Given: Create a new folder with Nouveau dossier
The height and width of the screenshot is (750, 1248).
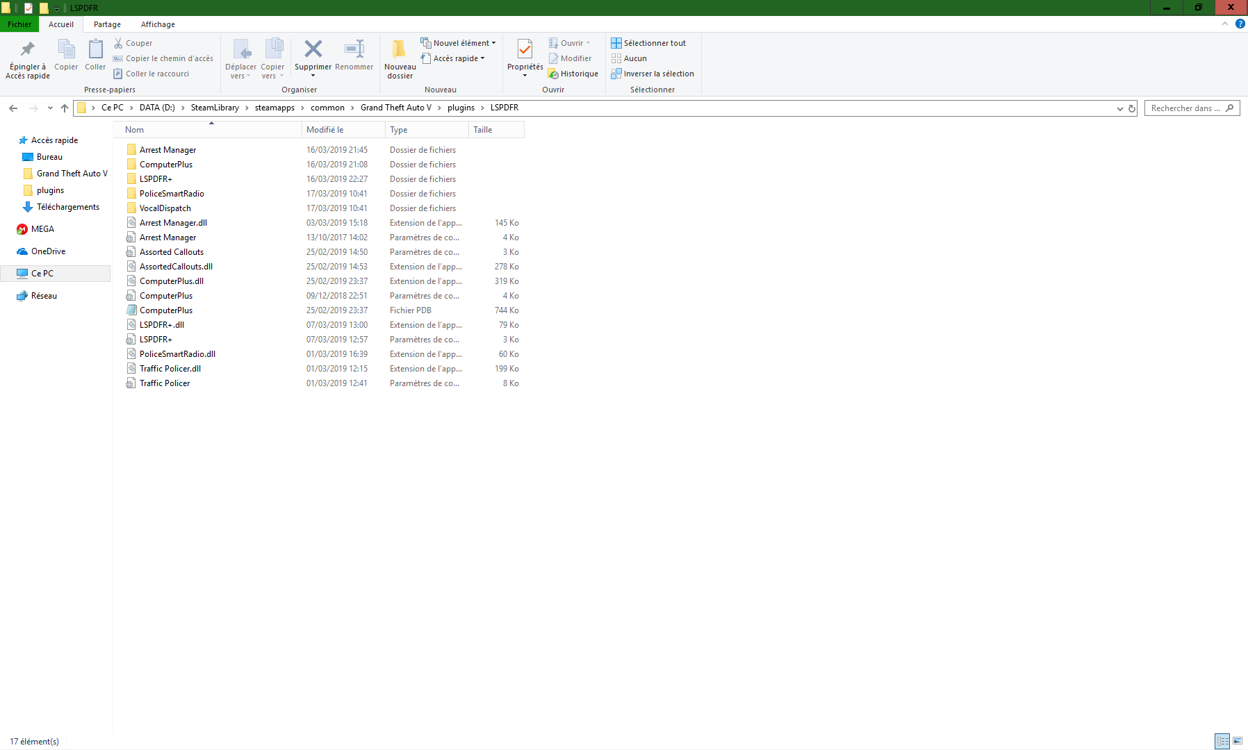Looking at the screenshot, I should pyautogui.click(x=400, y=50).
